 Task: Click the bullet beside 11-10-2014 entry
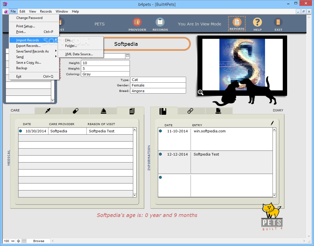[x=160, y=131]
